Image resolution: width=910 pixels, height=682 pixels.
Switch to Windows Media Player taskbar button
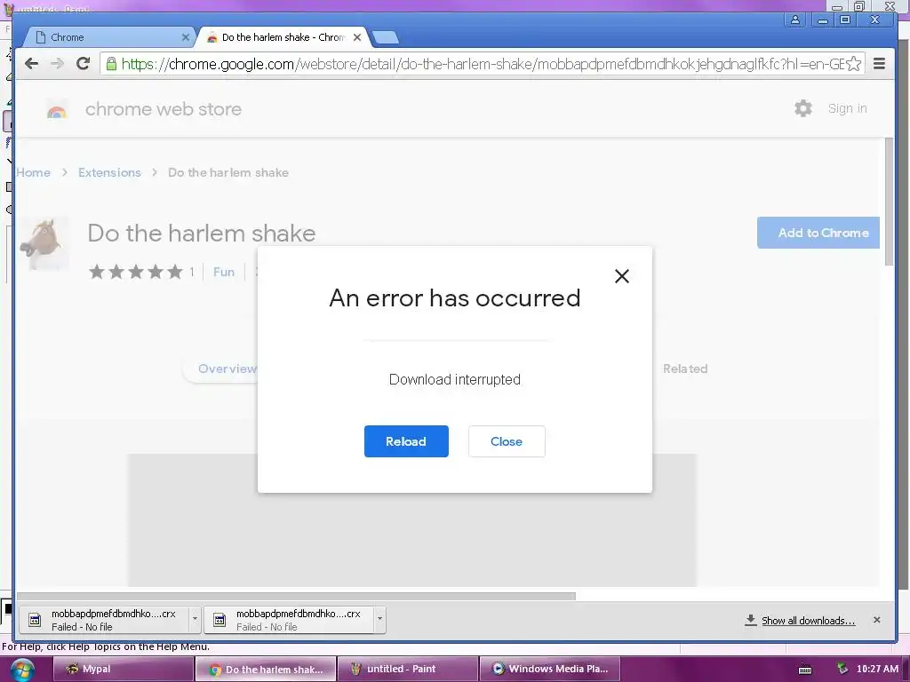(549, 670)
